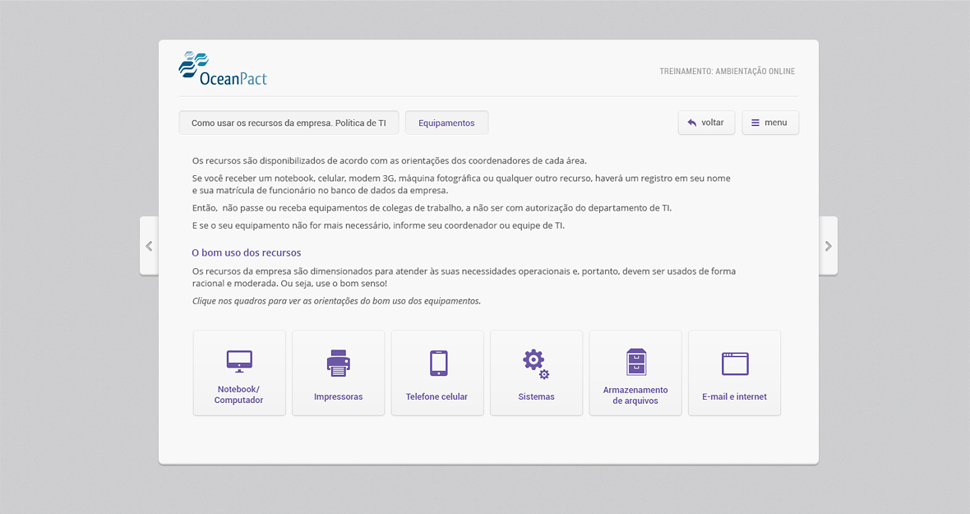Click the line starting 'Então, não passe ou receba'
This screenshot has width=970, height=514.
click(432, 208)
